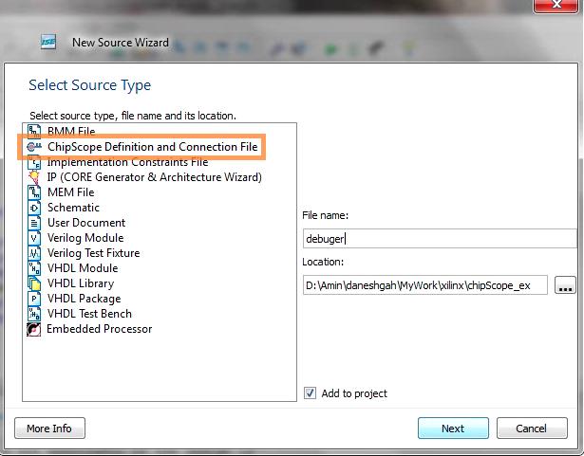Pick the Verilog Module icon
This screenshot has height=456, width=584.
coord(34,238)
